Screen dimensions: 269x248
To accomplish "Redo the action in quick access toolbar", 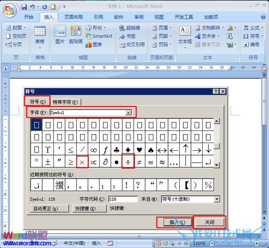I will (45, 7).
